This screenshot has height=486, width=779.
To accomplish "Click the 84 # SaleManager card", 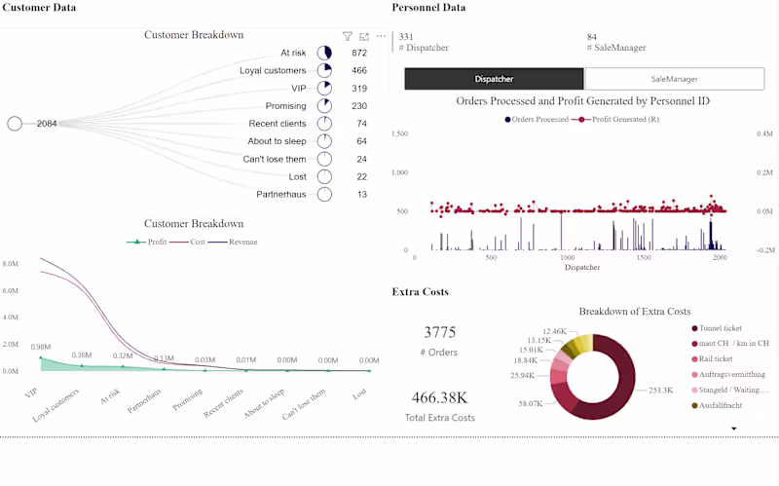I will [616, 42].
